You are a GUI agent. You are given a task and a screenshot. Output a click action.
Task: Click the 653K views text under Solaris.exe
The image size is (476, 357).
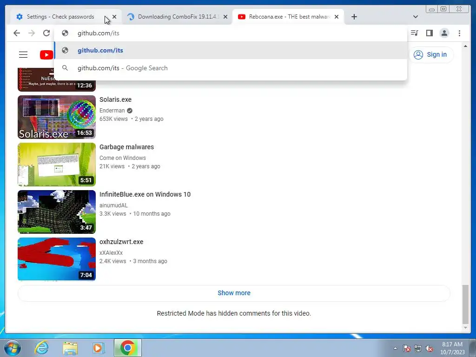(113, 119)
